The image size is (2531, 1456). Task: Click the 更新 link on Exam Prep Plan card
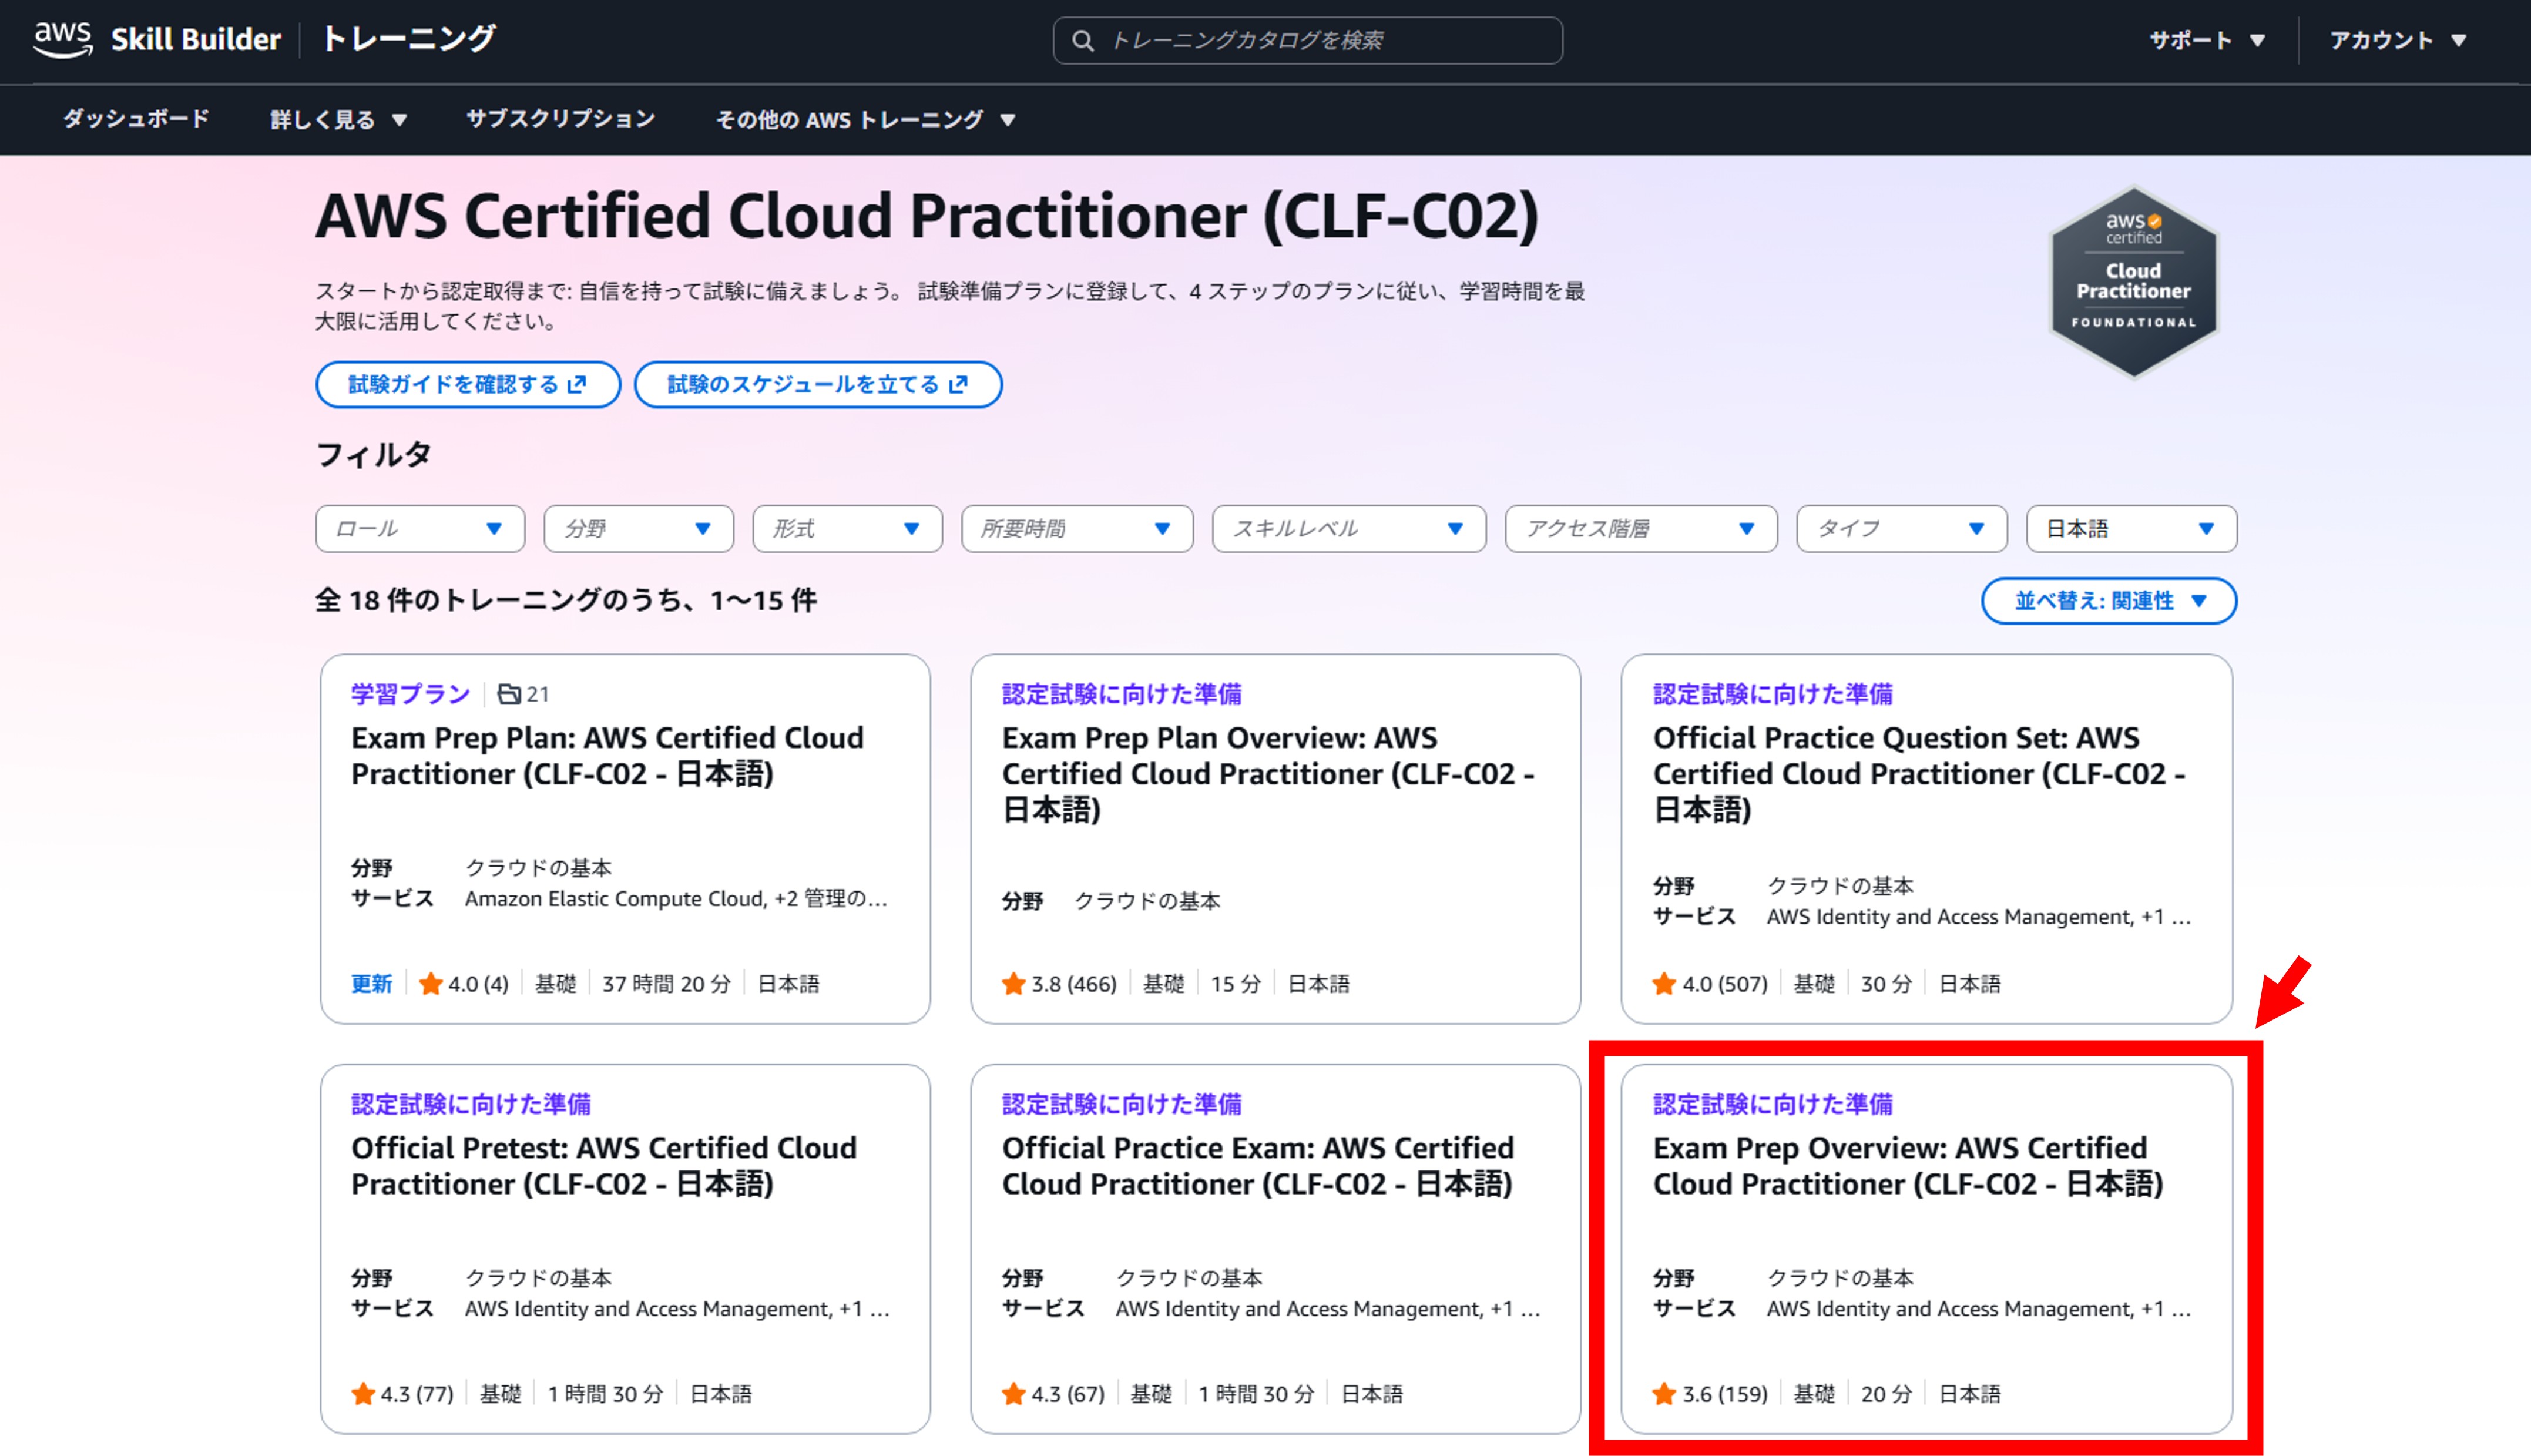click(371, 984)
